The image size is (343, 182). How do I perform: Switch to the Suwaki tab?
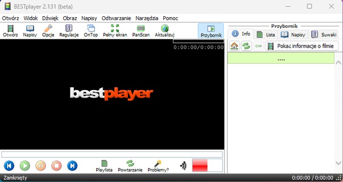coord(324,34)
